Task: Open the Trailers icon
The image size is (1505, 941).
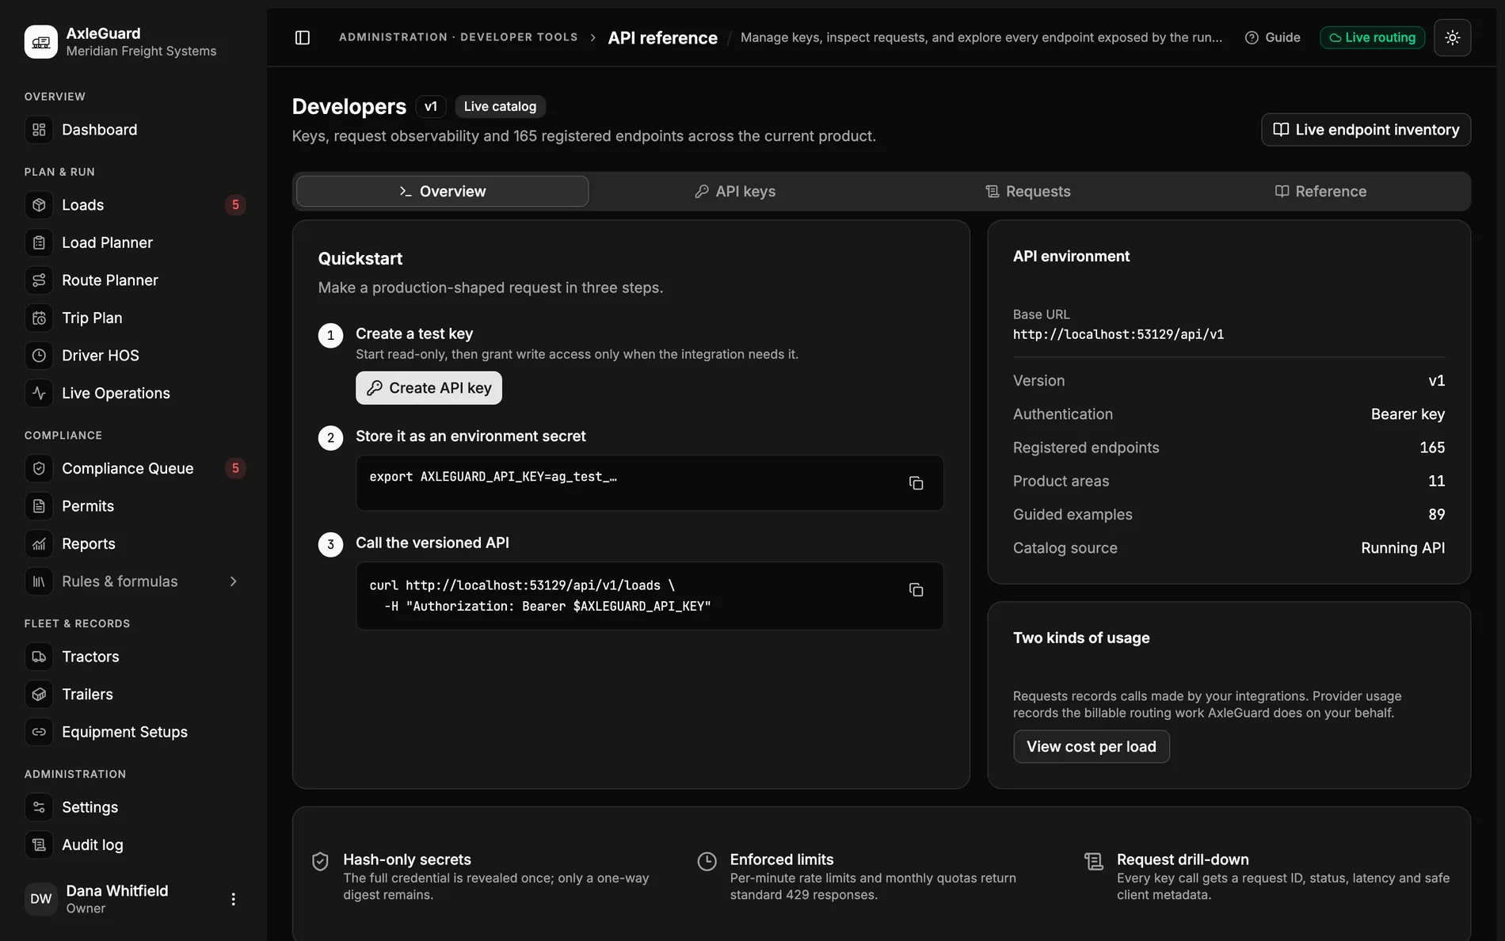Action: click(39, 694)
